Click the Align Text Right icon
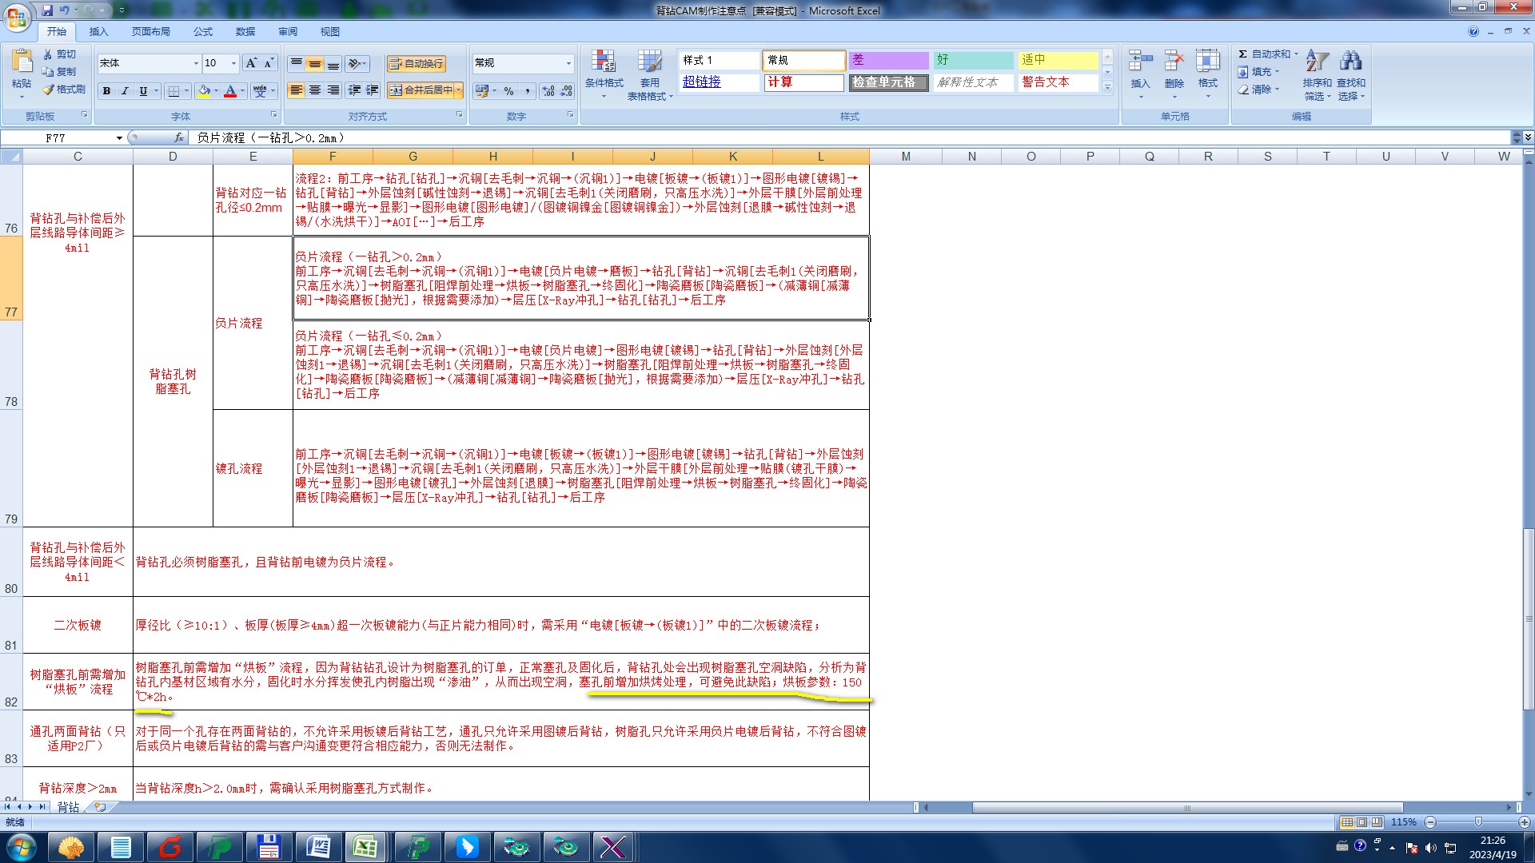The image size is (1535, 863). pyautogui.click(x=333, y=90)
